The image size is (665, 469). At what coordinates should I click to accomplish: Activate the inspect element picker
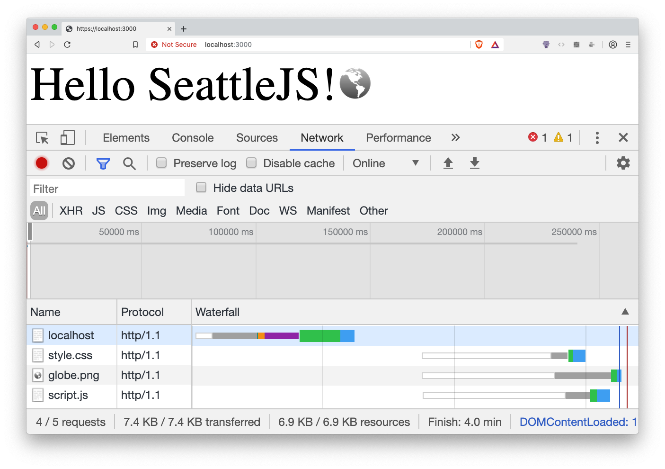pyautogui.click(x=42, y=138)
